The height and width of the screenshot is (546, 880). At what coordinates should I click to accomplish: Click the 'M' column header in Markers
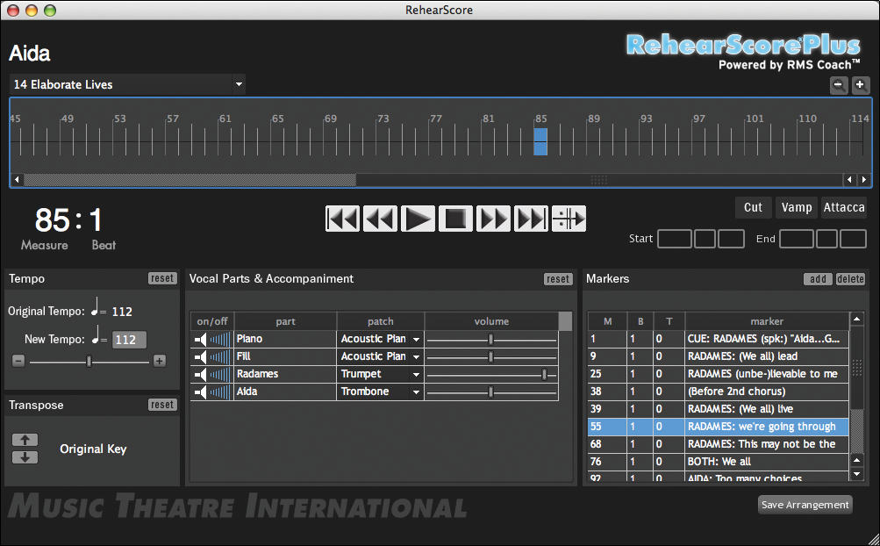click(607, 321)
